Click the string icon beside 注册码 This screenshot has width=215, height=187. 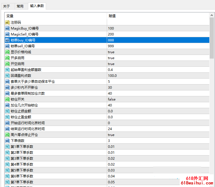(x=7, y=22)
